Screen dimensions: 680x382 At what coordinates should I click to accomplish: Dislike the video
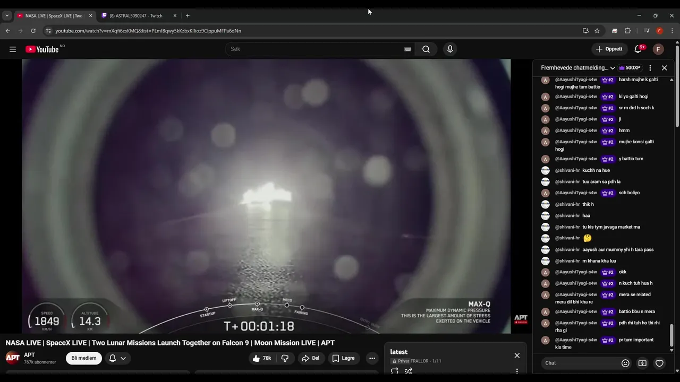tap(284, 358)
